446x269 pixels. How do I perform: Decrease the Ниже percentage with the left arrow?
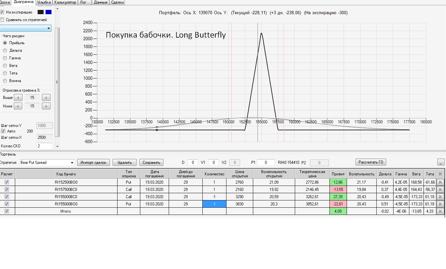point(18,106)
